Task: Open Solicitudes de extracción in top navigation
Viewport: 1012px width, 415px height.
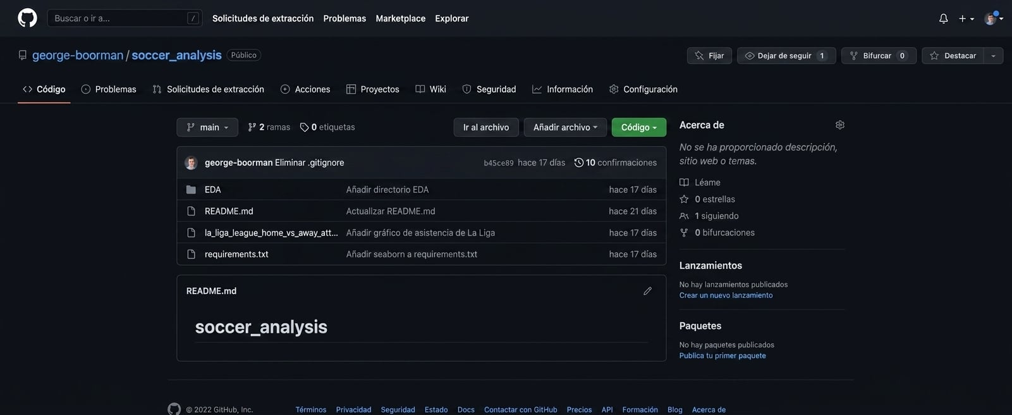Action: pos(263,18)
